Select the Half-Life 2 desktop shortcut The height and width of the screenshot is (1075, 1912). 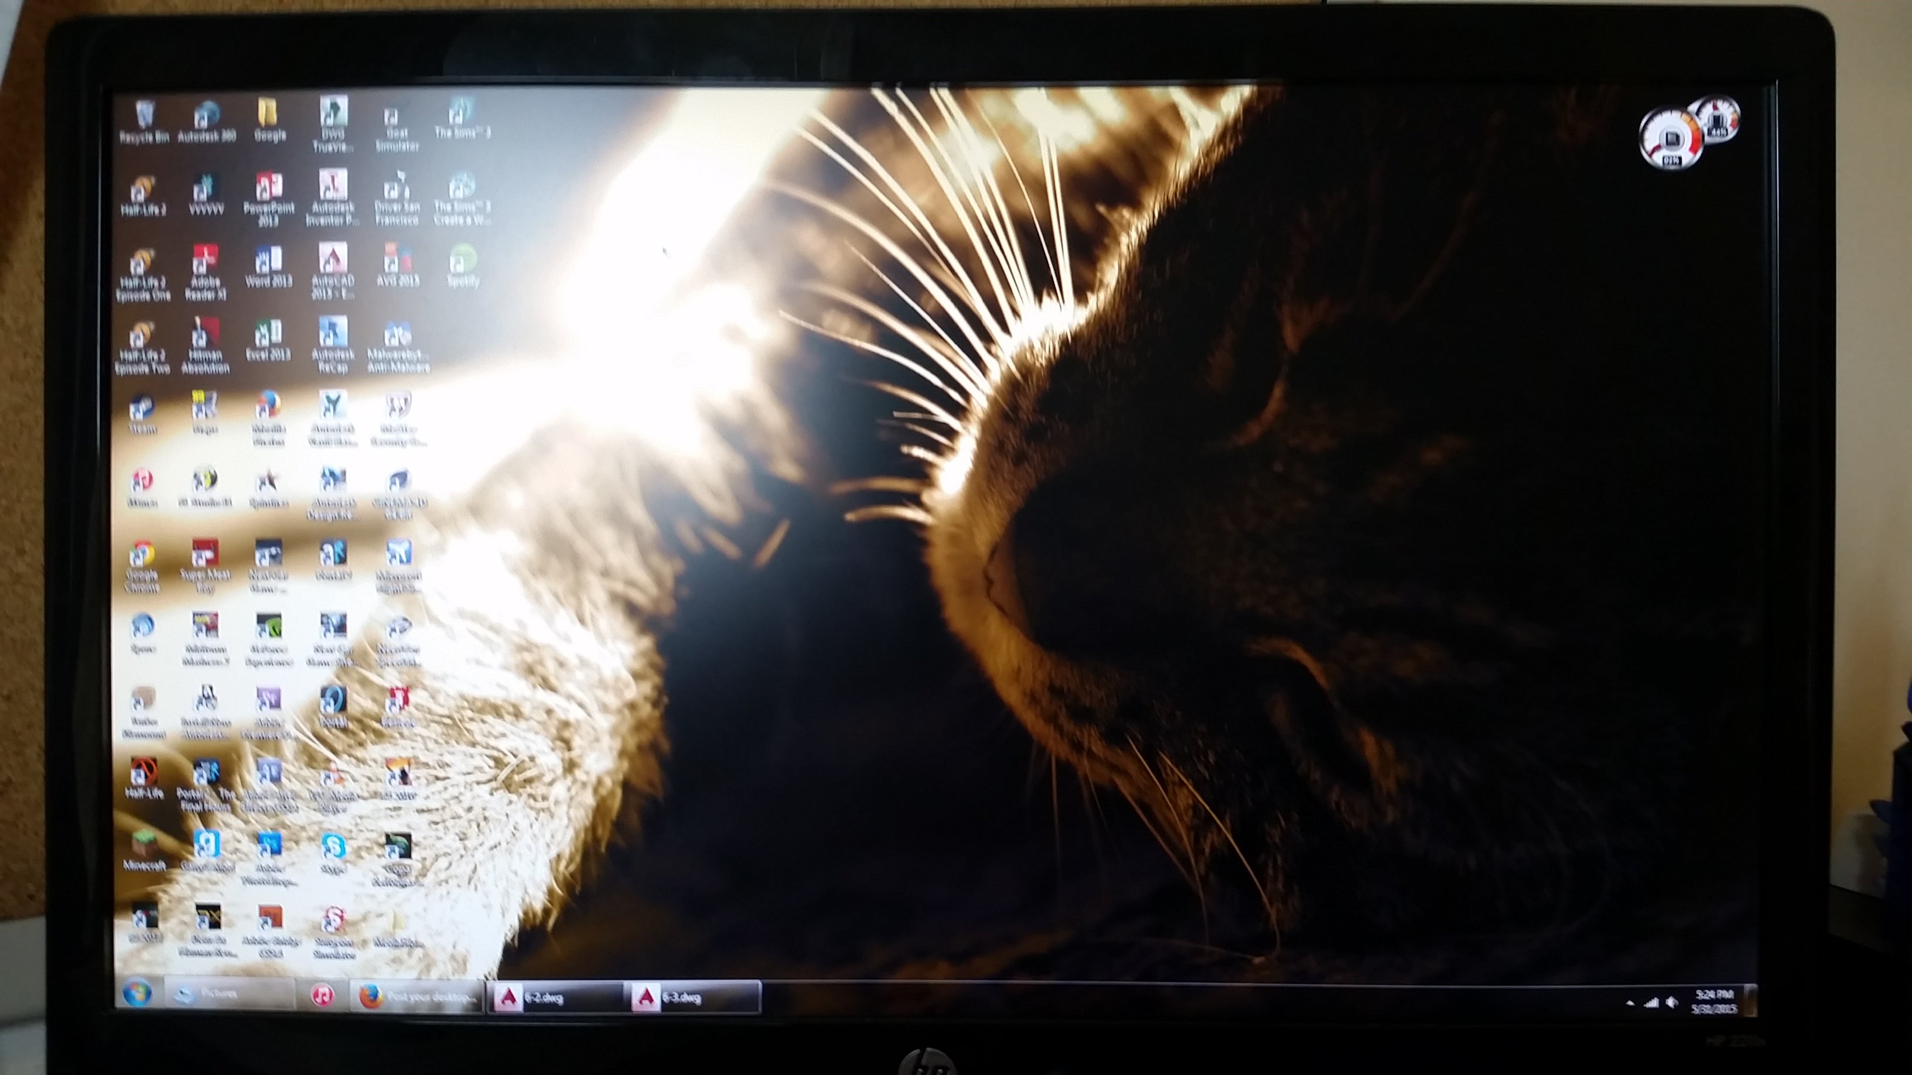pyautogui.click(x=142, y=195)
